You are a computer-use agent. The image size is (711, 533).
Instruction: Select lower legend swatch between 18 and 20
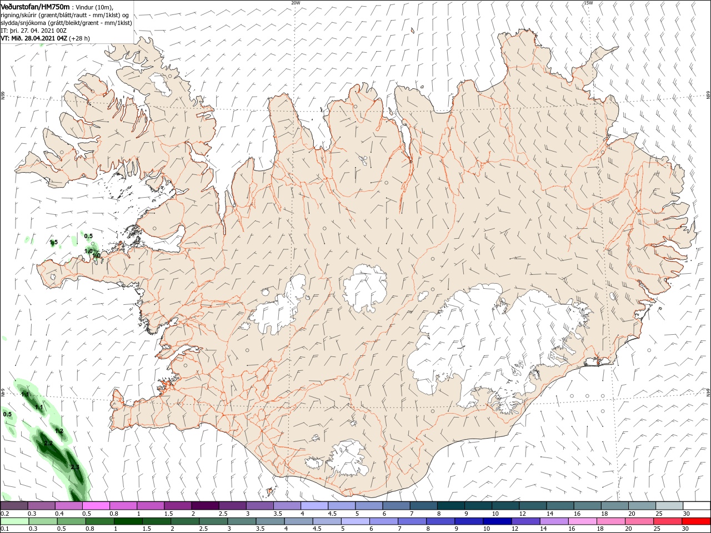(x=611, y=521)
